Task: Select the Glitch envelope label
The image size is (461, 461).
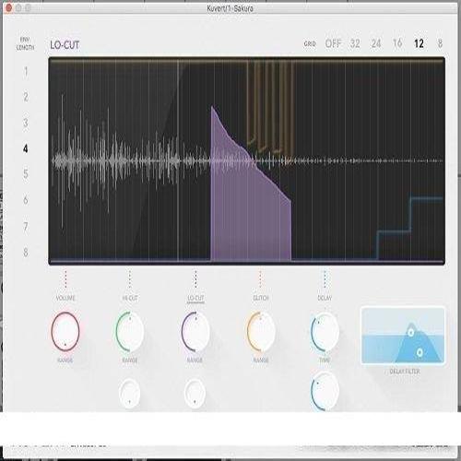Action: point(261,298)
